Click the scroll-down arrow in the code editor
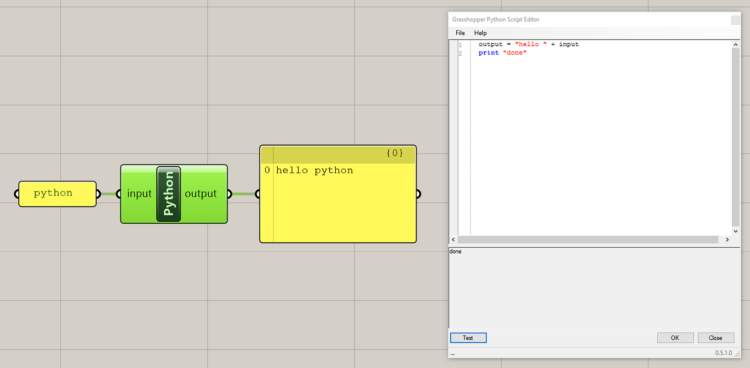 click(736, 231)
